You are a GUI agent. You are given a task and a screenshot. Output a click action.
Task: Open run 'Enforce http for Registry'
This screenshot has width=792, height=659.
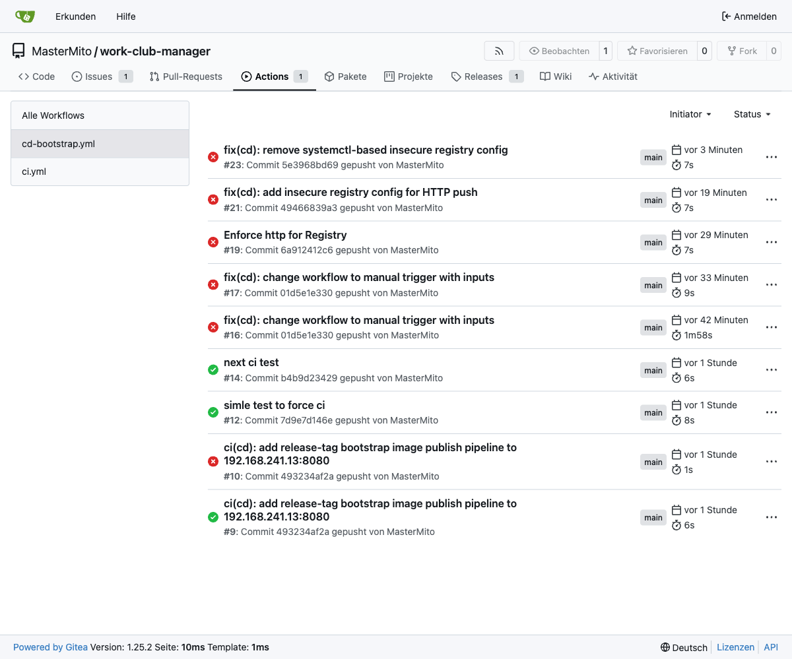click(285, 235)
